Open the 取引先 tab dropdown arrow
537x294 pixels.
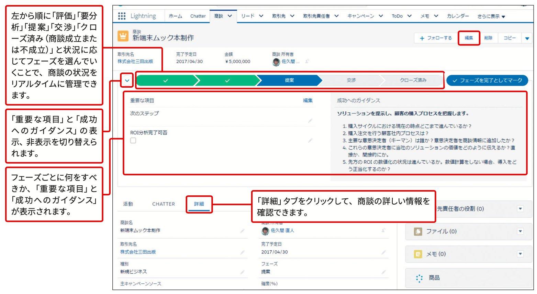[x=292, y=16]
